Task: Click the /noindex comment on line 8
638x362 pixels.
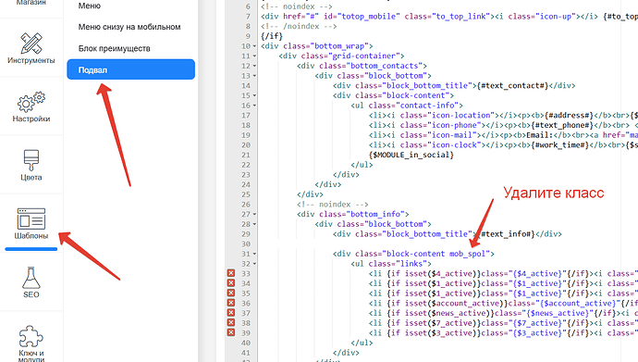Action: [x=299, y=26]
